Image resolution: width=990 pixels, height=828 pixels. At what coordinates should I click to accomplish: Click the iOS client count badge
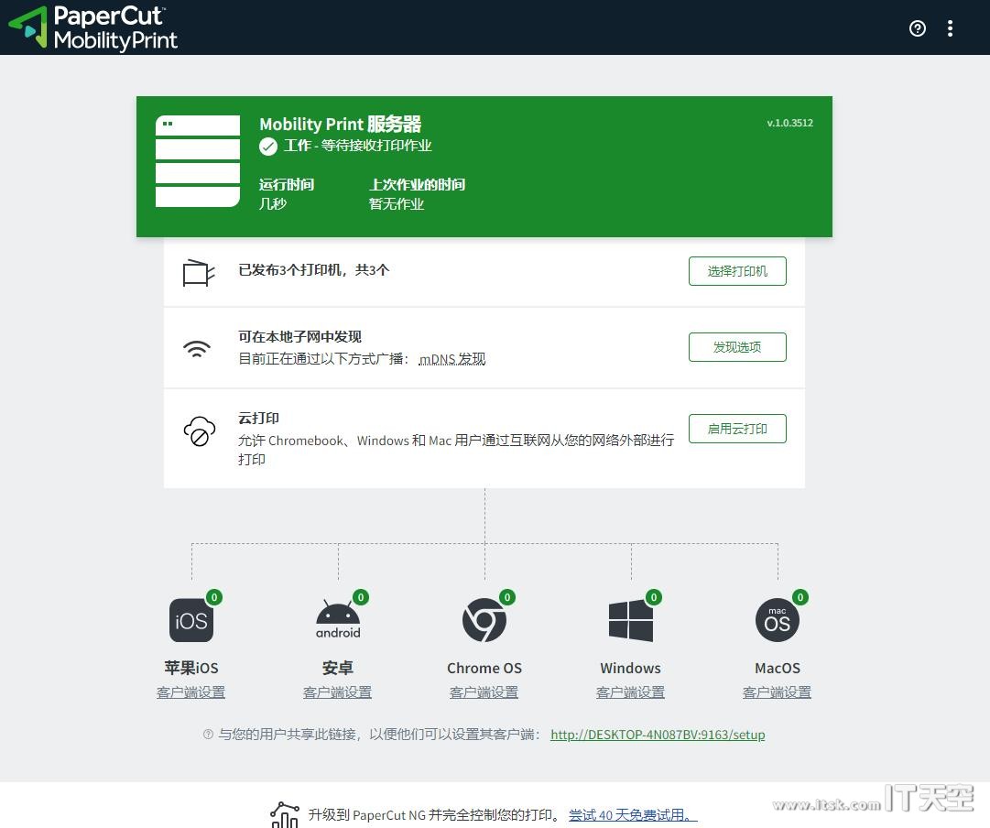(214, 597)
